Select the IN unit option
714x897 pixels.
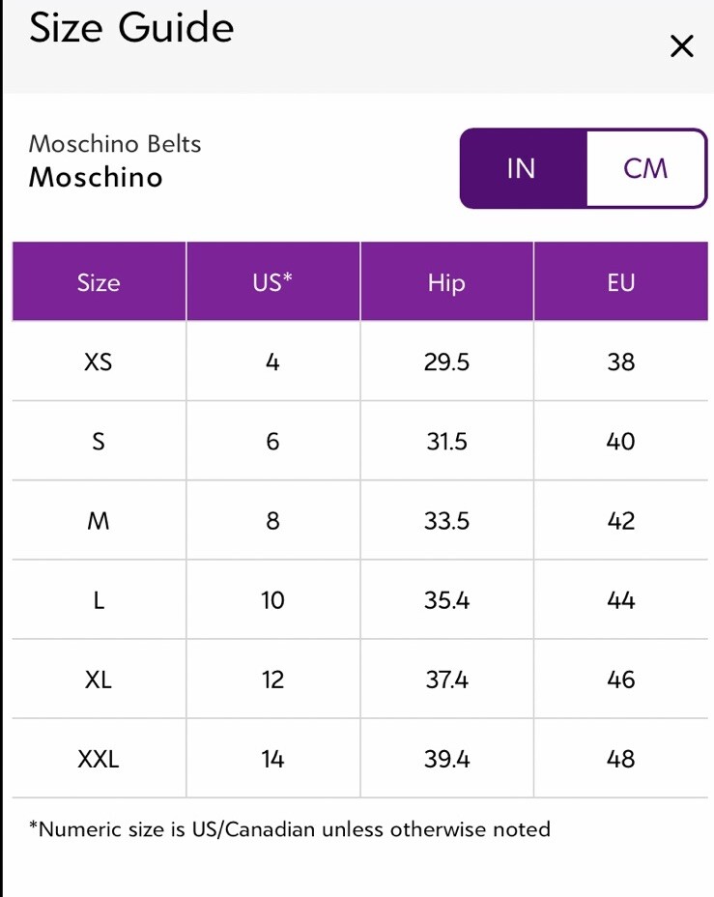click(522, 168)
